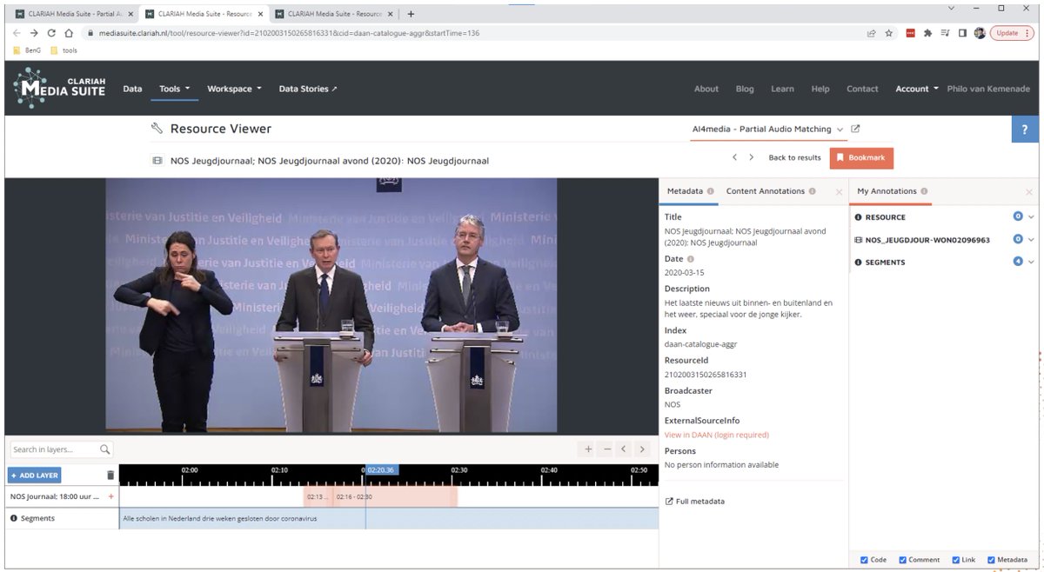Expand the SEGMENTS annotations section
Viewport: 1044px width, 572px height.
1032,262
